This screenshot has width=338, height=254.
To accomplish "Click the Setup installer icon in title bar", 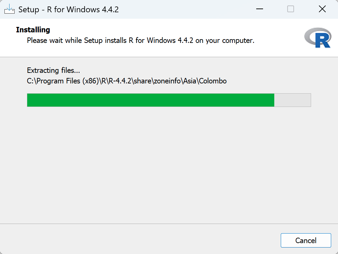I will (x=9, y=9).
